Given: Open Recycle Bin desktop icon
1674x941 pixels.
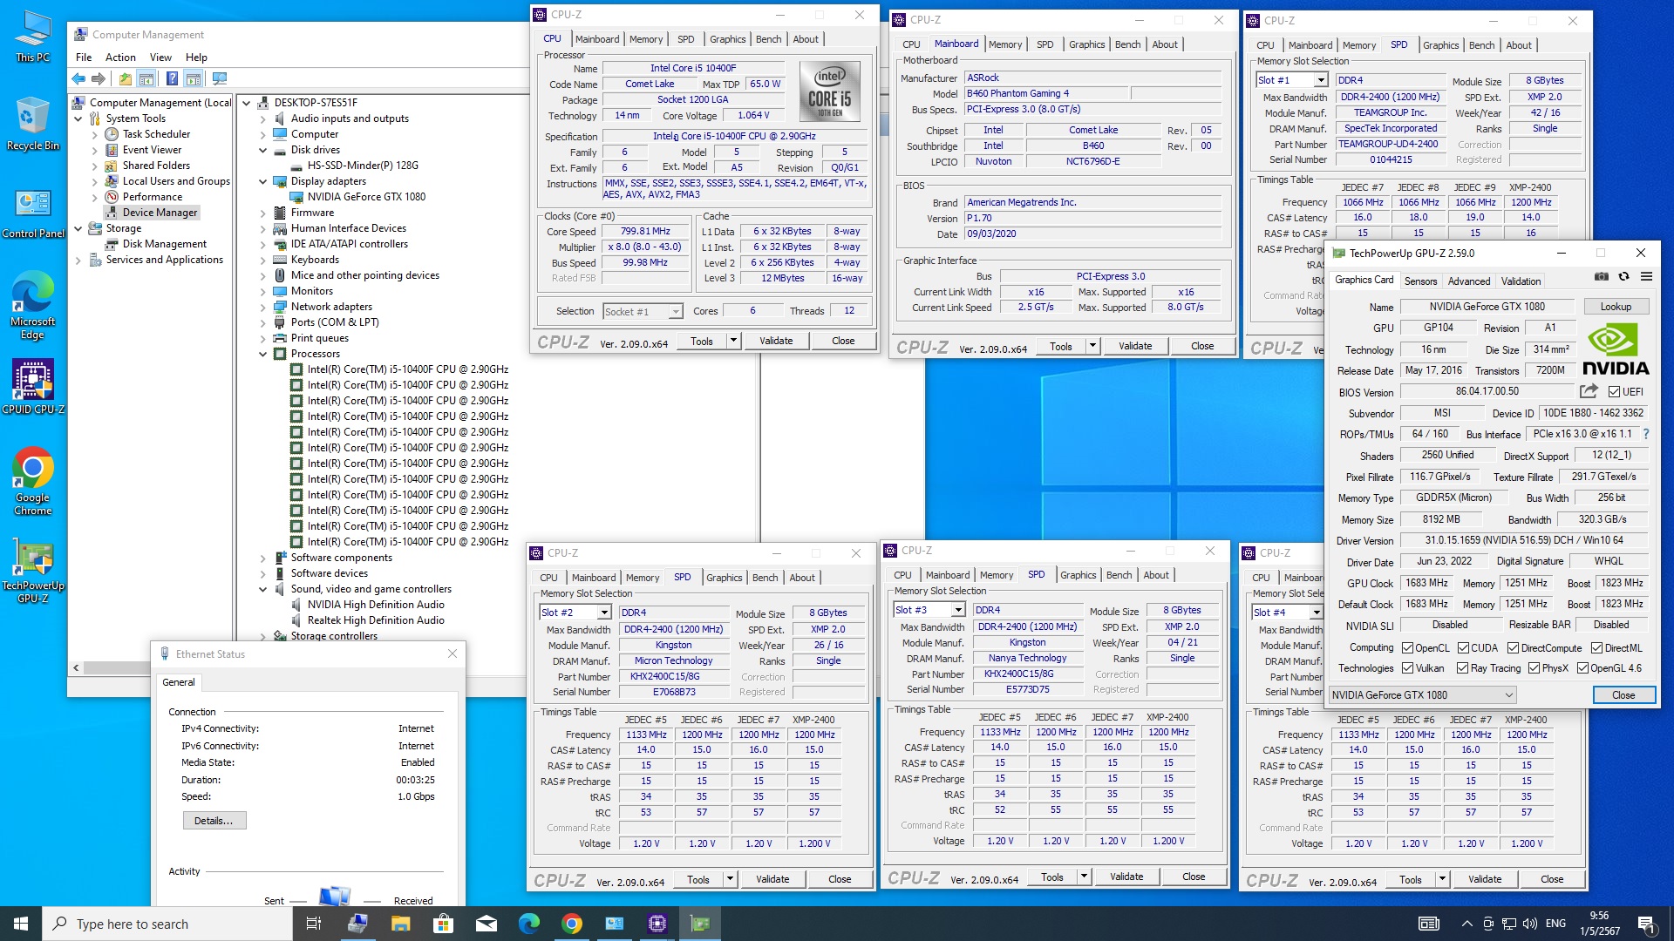Looking at the screenshot, I should tap(32, 124).
